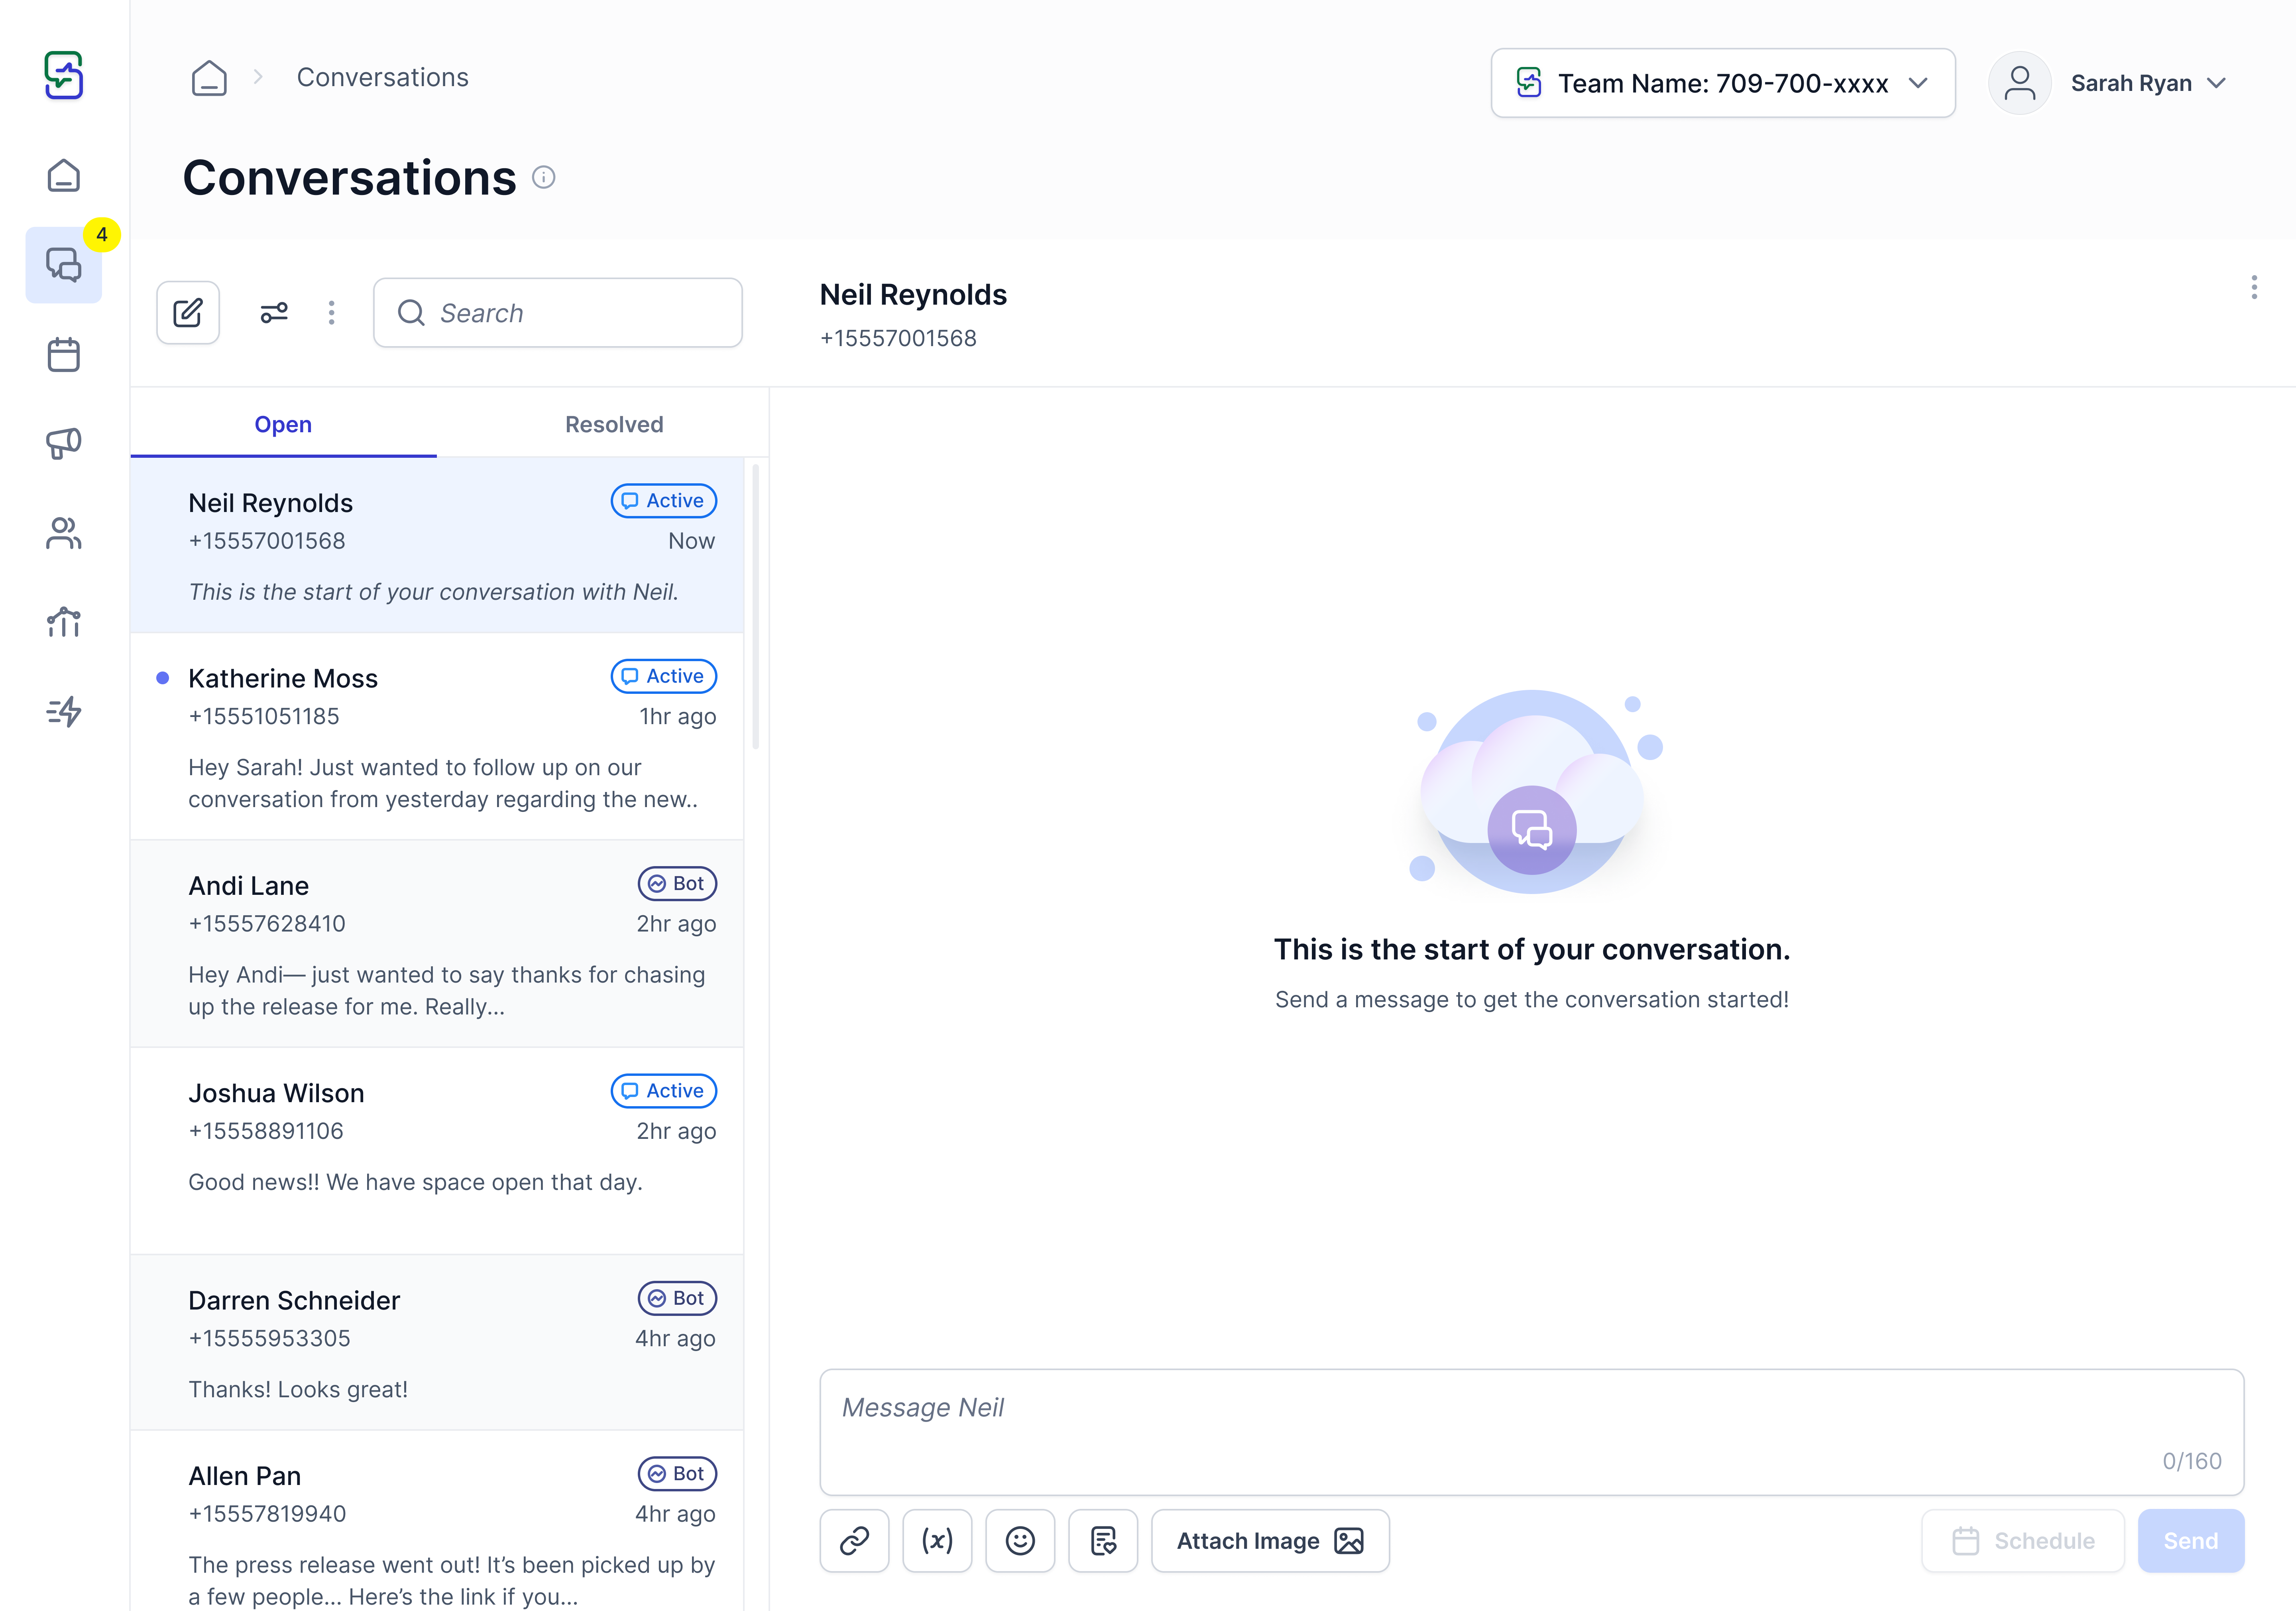Insert a link using the link icon
This screenshot has width=2296, height=1611.
(x=854, y=1541)
